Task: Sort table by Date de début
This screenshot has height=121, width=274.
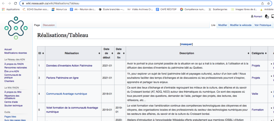Action: coord(108,53)
